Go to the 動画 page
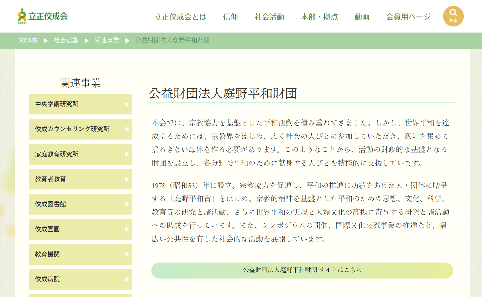 (362, 17)
